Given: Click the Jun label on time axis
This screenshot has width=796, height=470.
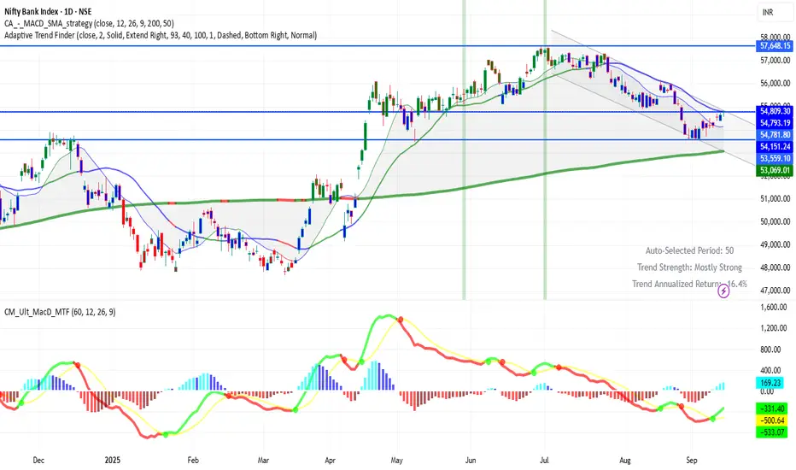Looking at the screenshot, I should pyautogui.click(x=471, y=461).
